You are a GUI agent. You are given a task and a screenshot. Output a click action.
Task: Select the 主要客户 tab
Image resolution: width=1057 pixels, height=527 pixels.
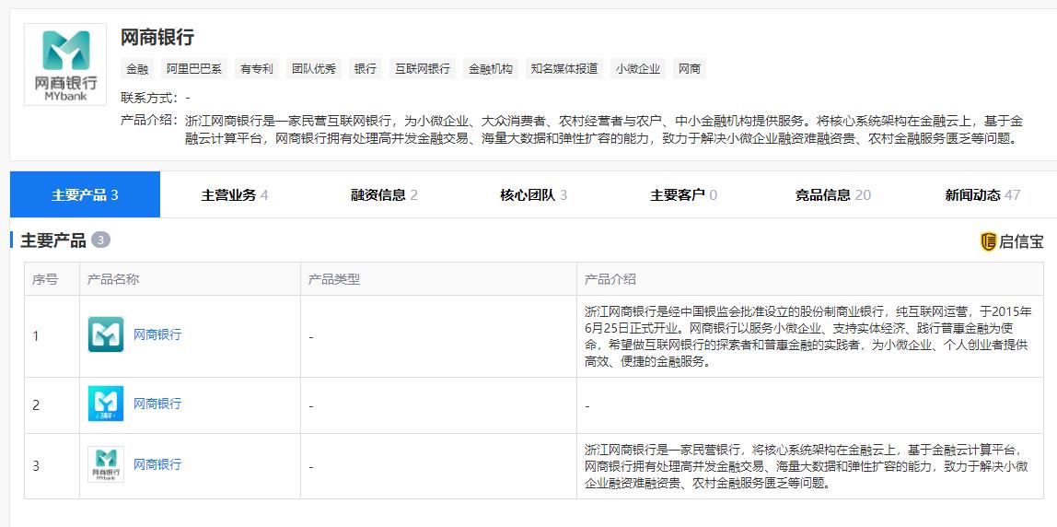pos(683,195)
